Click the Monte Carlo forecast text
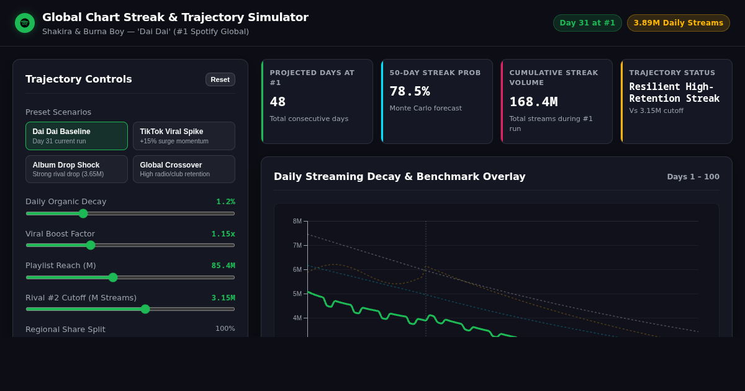 coord(426,109)
